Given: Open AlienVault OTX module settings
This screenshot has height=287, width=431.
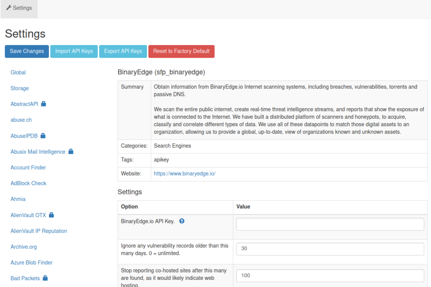Looking at the screenshot, I should 28,215.
